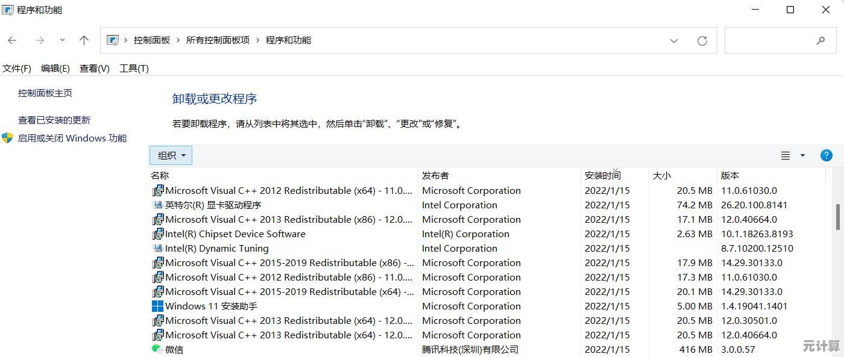Open the 组织 dropdown
This screenshot has width=844, height=357.
(171, 155)
